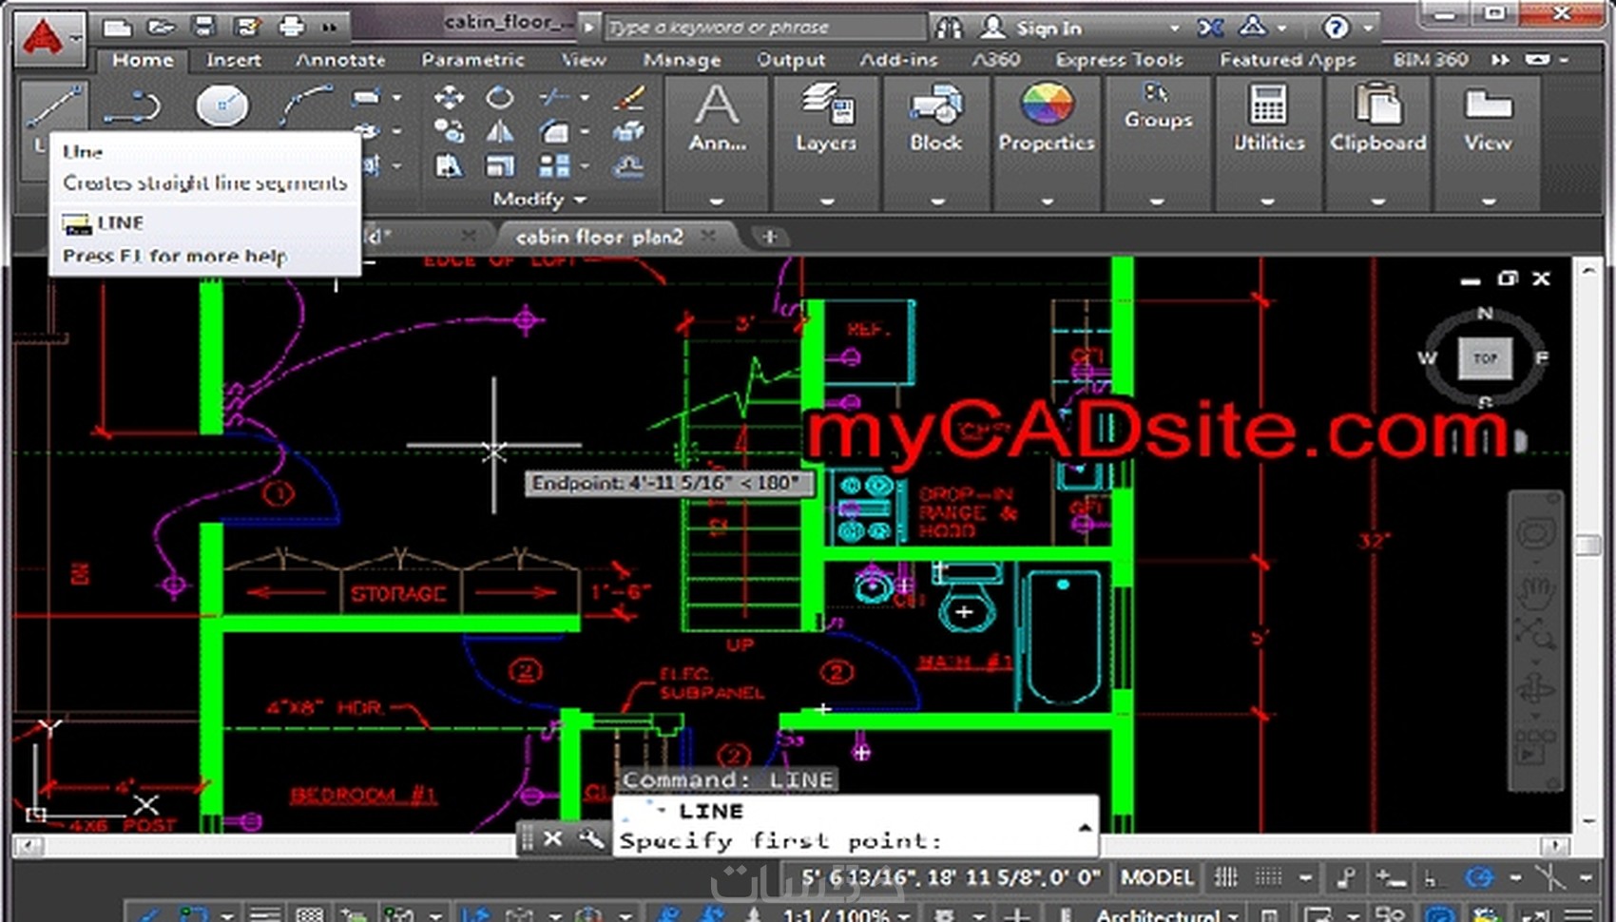Image resolution: width=1616 pixels, height=922 pixels.
Task: Toggle the MODEL space button
Action: [1156, 877]
